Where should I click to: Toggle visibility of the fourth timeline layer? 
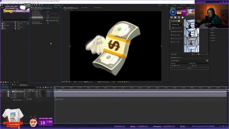(x=1, y=96)
